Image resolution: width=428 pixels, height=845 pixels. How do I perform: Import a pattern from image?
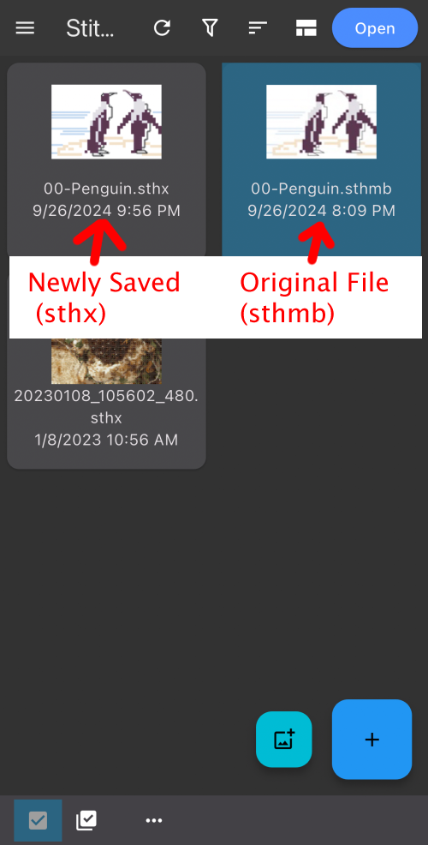click(x=283, y=740)
